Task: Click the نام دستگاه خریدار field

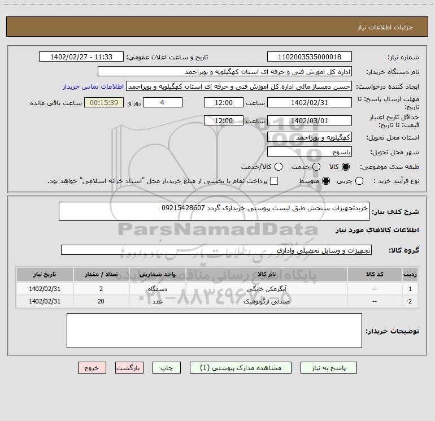Action: 225,72
